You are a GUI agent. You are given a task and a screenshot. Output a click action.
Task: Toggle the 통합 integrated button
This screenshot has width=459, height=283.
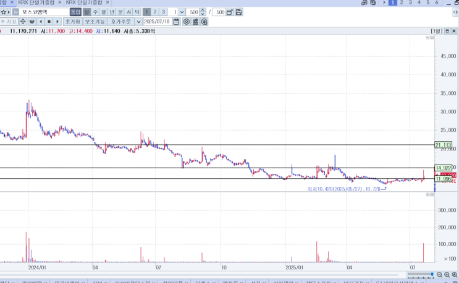pos(75,12)
